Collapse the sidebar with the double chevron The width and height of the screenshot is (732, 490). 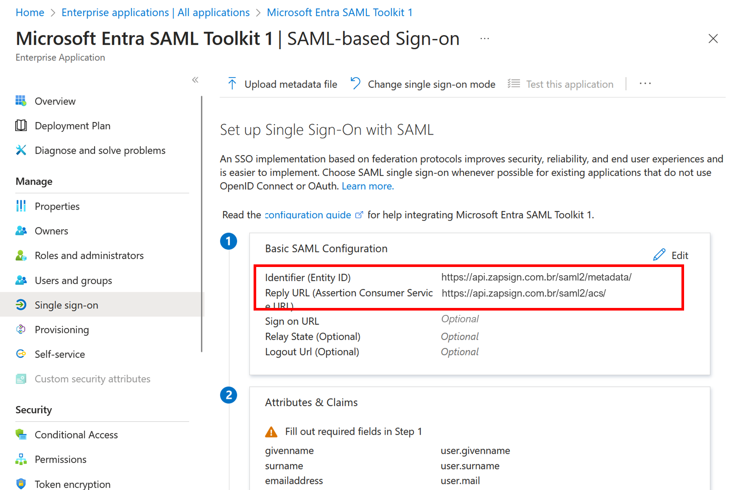pyautogui.click(x=195, y=80)
